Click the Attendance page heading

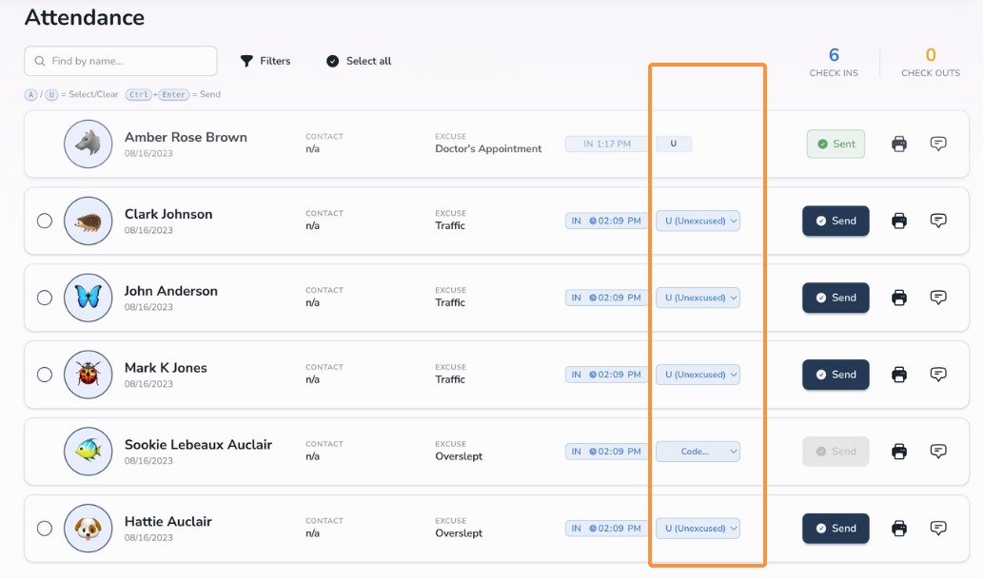click(84, 17)
